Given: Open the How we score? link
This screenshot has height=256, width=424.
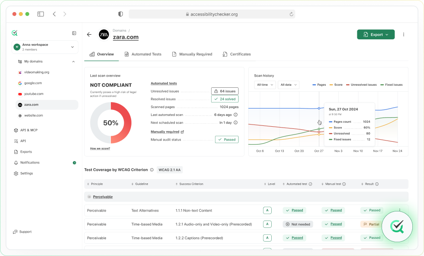Looking at the screenshot, I should click(100, 148).
